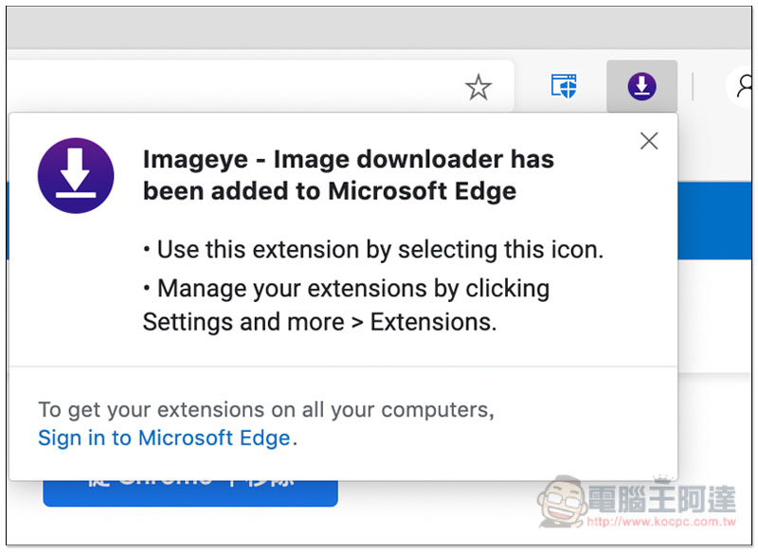Click the Manage your extensions bullet text
This screenshot has width=758, height=552.
coord(346,305)
